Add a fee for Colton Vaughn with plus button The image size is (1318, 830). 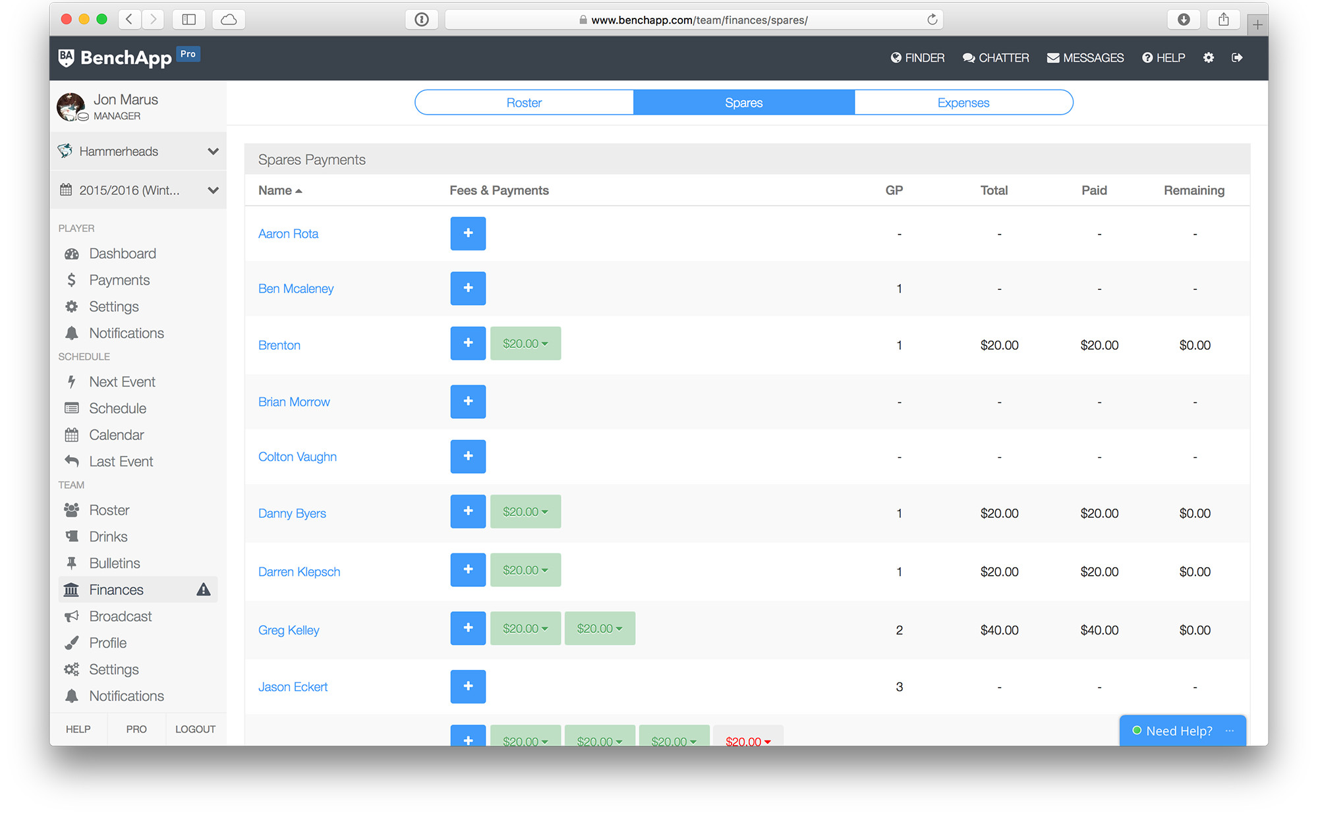coord(468,456)
